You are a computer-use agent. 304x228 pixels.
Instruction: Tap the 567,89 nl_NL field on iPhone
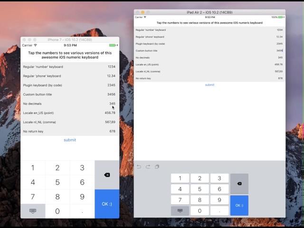pos(110,122)
